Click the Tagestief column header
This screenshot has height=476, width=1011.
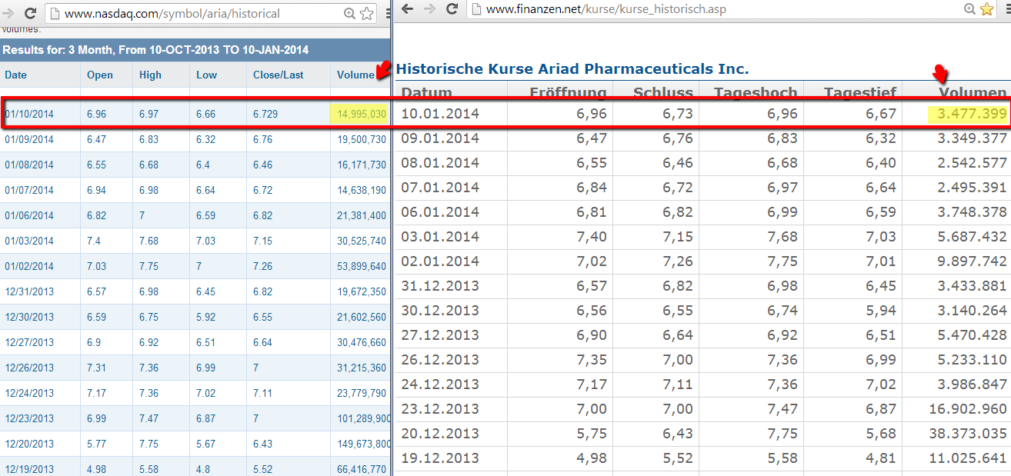pyautogui.click(x=860, y=93)
